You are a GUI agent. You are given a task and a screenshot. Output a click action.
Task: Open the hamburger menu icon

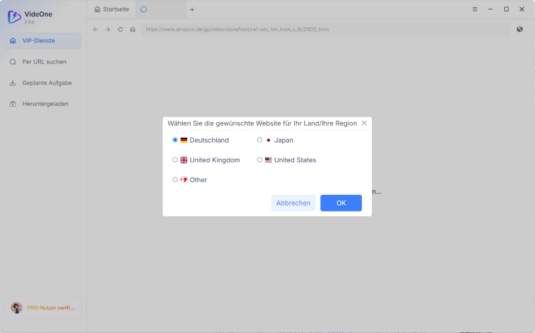[475, 9]
